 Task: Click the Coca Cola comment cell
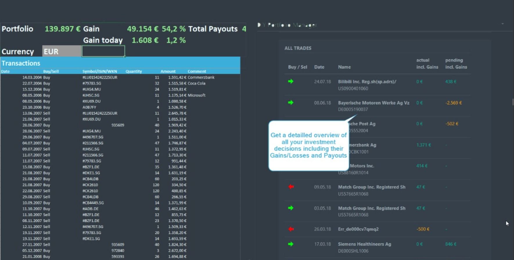(196, 83)
